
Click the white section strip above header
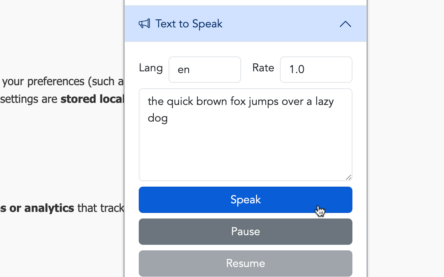click(246, 2)
